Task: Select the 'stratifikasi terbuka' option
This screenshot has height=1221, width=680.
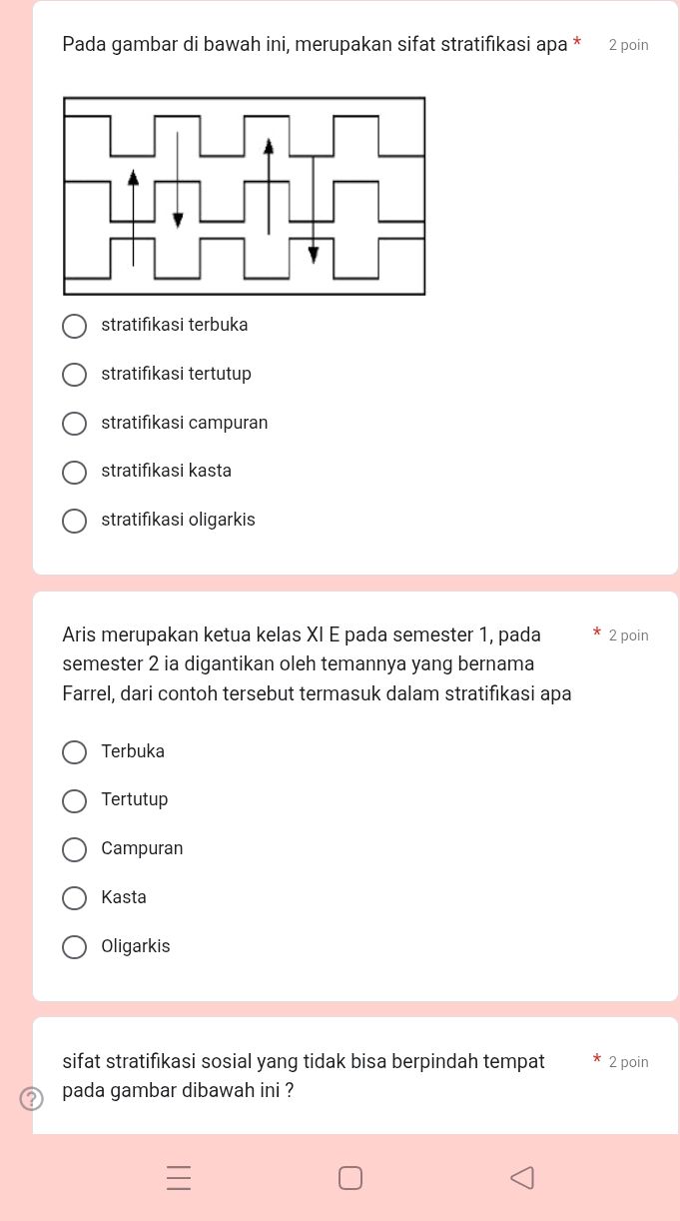Action: (74, 326)
